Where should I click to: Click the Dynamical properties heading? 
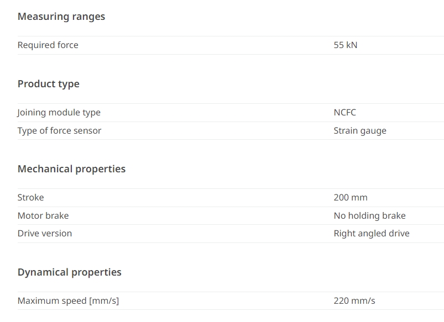(69, 272)
